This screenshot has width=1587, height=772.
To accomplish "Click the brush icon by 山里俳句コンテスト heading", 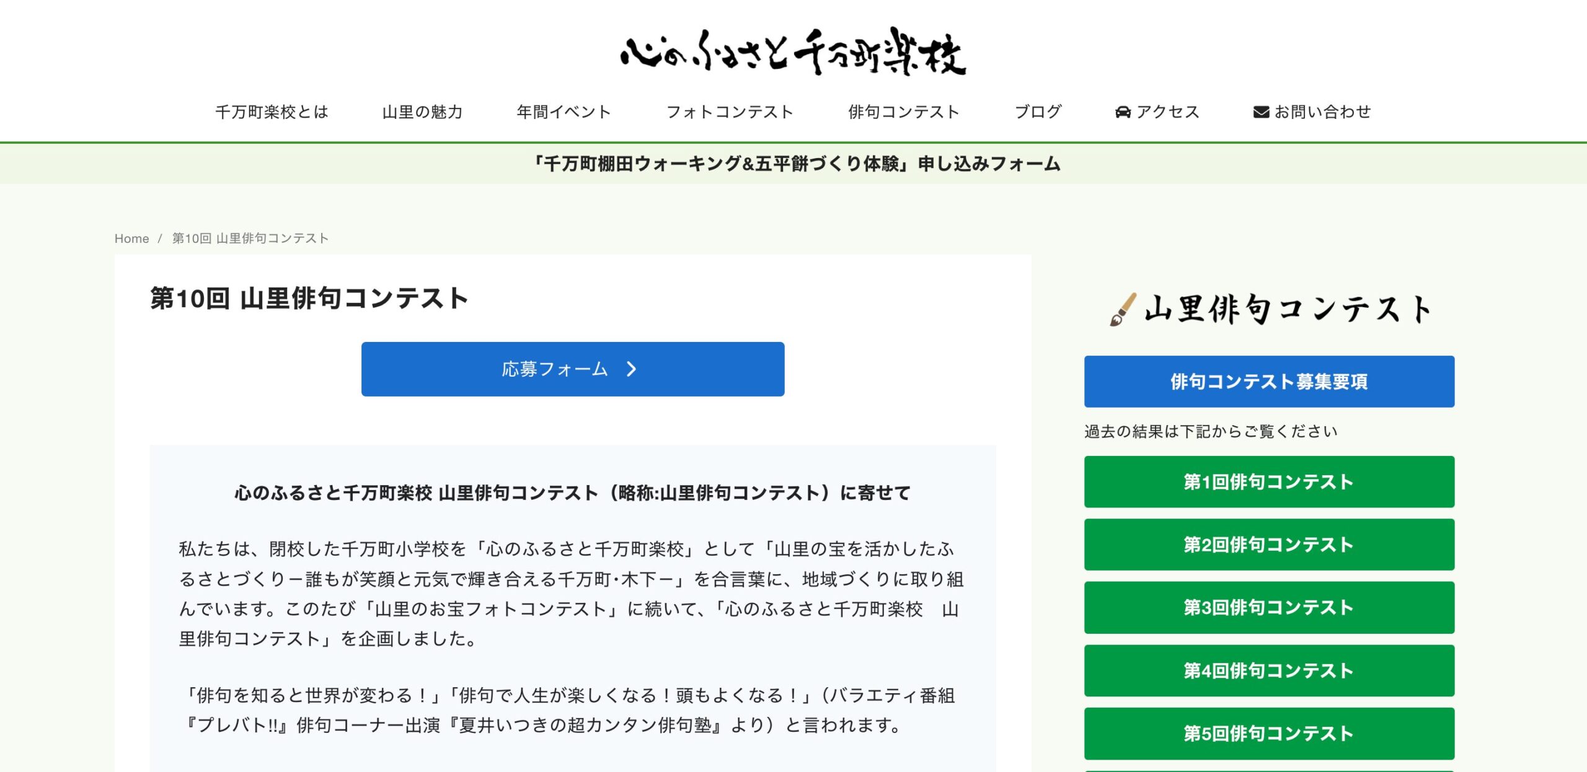I will coord(1123,309).
